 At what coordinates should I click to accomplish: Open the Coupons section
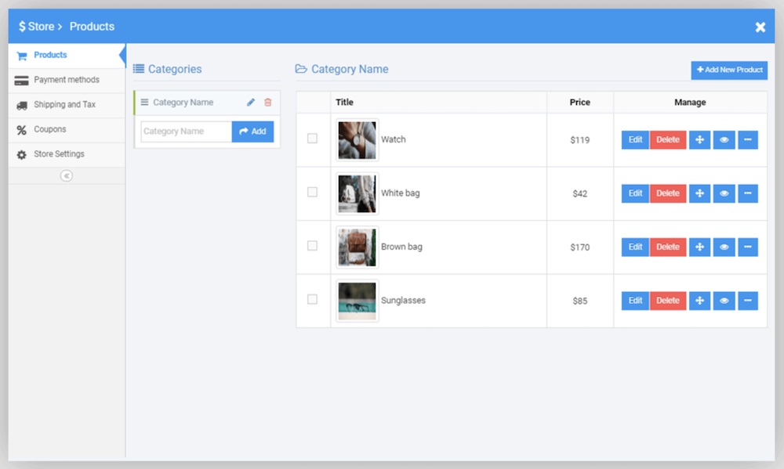67,129
